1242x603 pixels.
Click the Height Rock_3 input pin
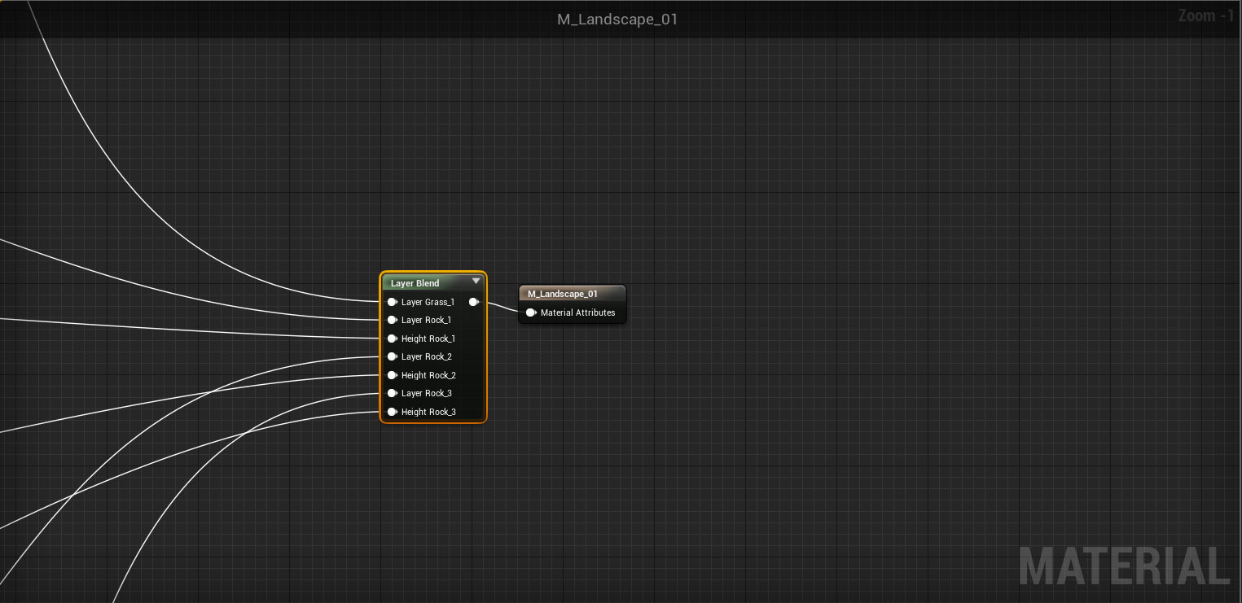(393, 412)
